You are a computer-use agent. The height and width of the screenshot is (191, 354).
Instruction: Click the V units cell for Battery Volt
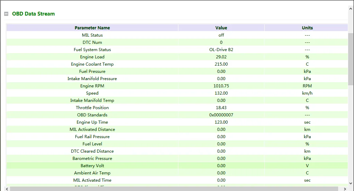pos(307,166)
